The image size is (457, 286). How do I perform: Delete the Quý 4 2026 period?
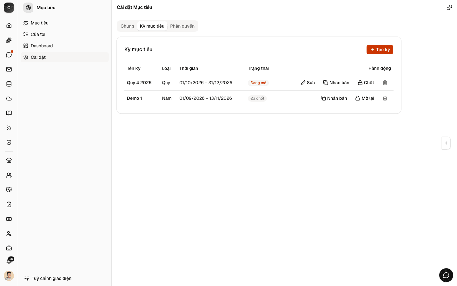[385, 83]
